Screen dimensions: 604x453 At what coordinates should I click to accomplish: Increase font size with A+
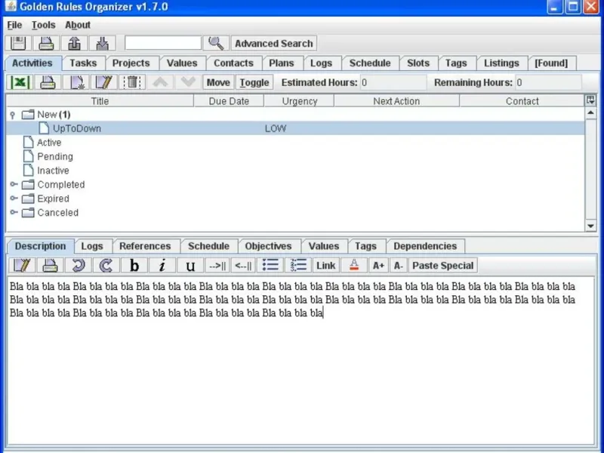pos(378,266)
